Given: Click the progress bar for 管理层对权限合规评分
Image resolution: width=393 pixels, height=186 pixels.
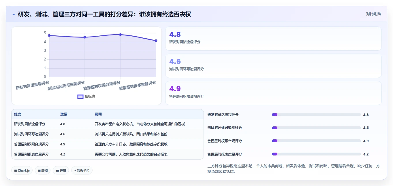Looking at the screenshot, I should click(316, 141).
